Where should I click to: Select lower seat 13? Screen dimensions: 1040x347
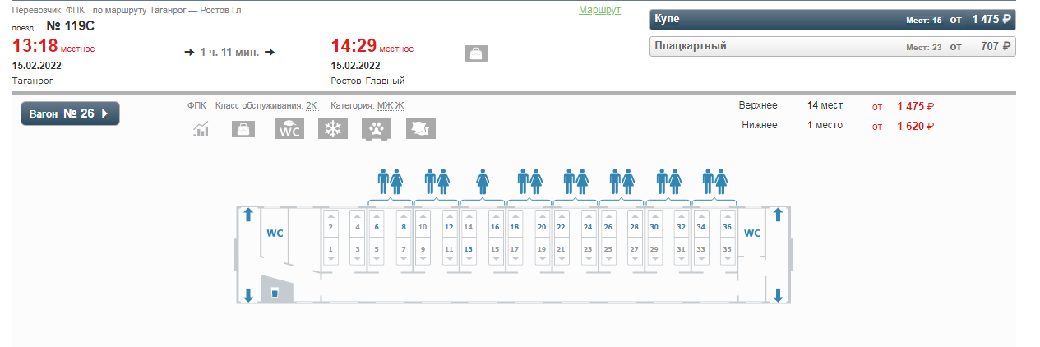tap(469, 248)
